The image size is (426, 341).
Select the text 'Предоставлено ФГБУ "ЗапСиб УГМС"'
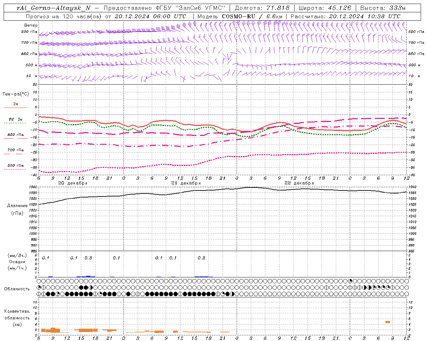(164, 8)
